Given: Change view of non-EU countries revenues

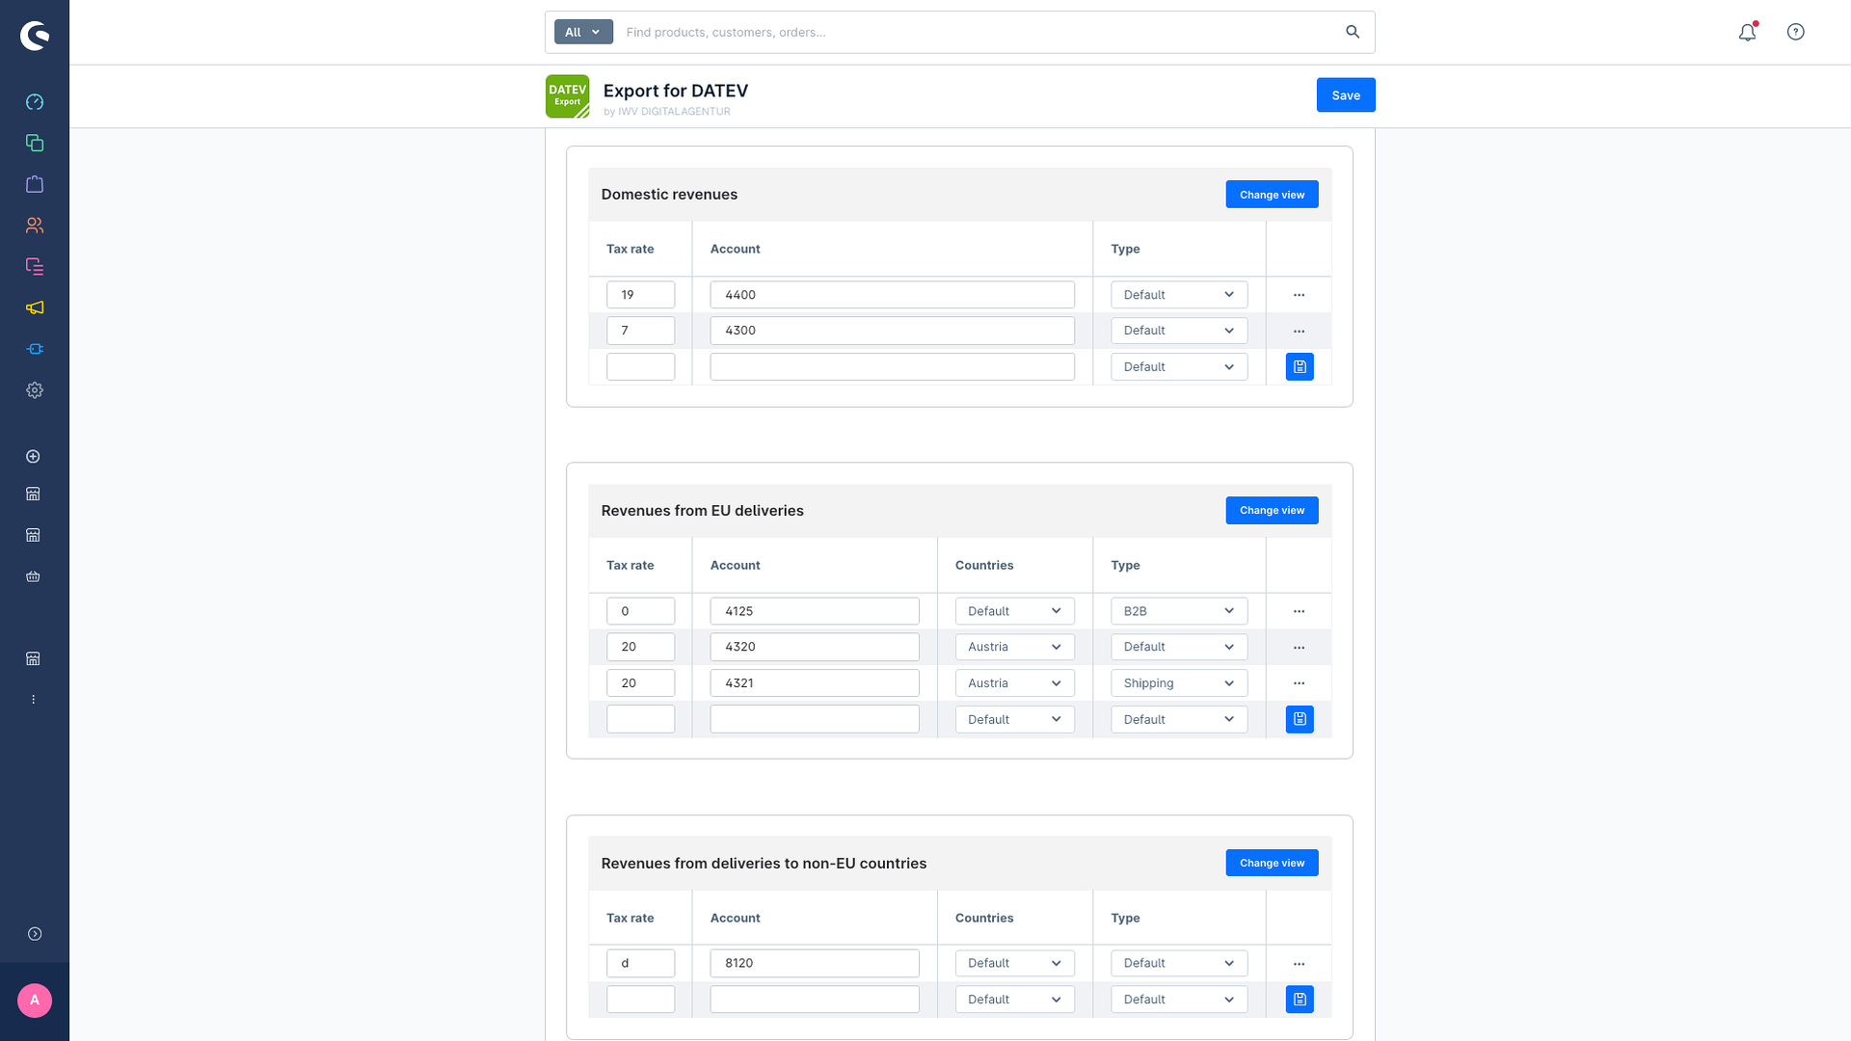Looking at the screenshot, I should pos(1272,864).
